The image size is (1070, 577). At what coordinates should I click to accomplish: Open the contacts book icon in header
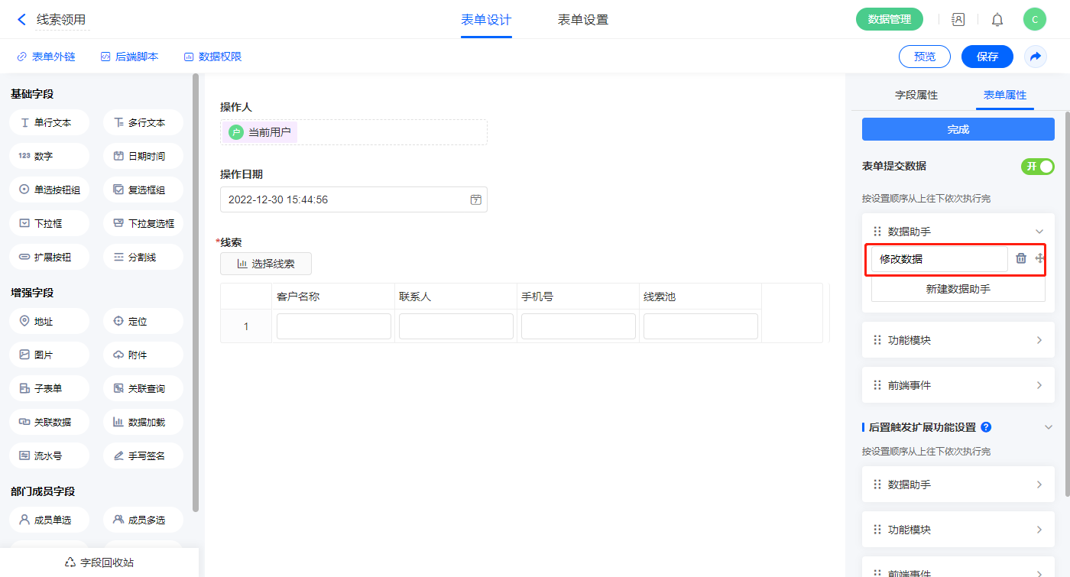[x=958, y=20]
